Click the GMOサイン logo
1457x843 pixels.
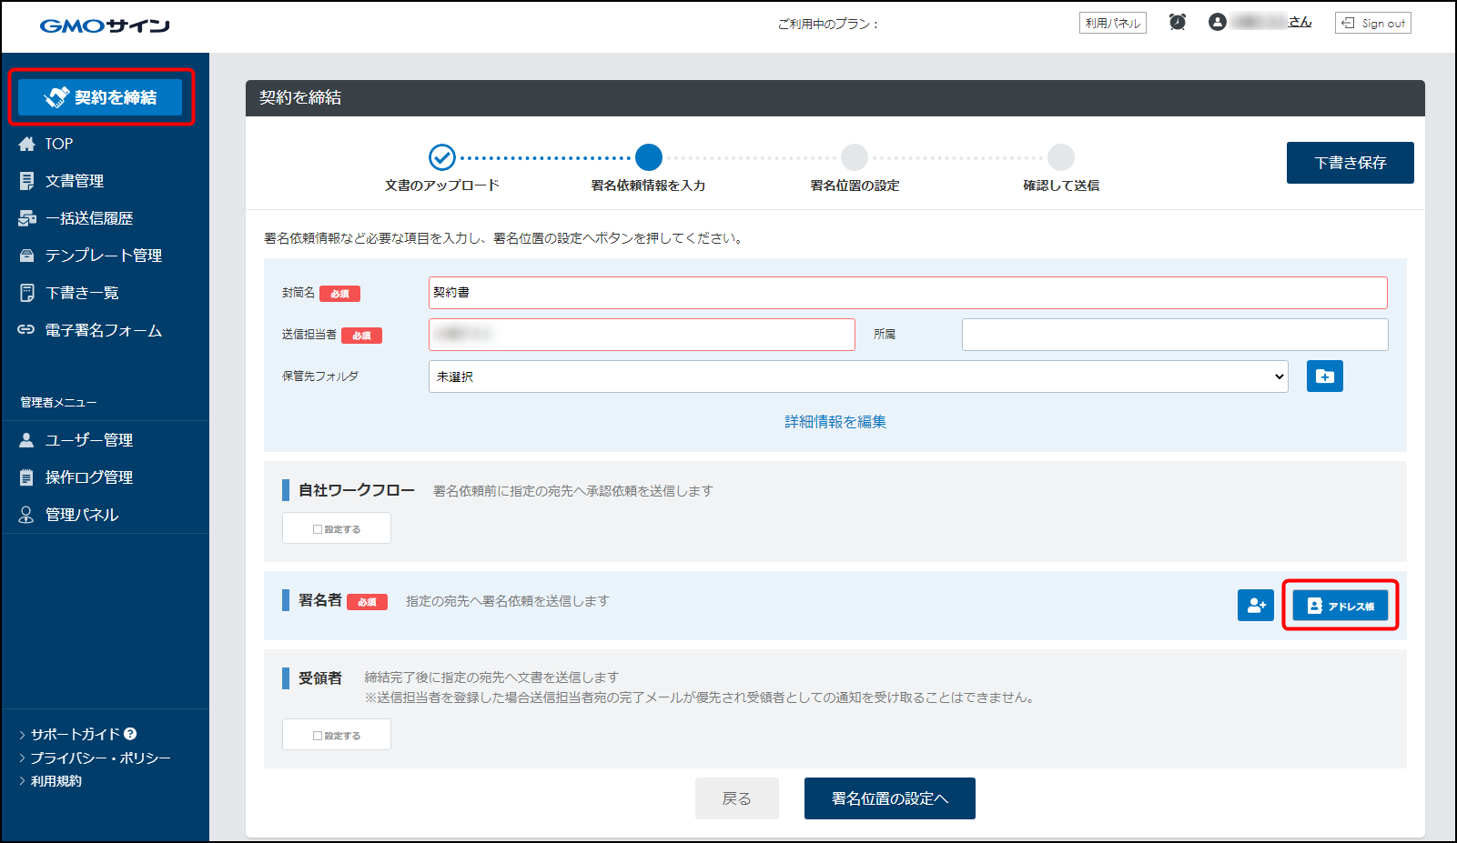pos(105,25)
